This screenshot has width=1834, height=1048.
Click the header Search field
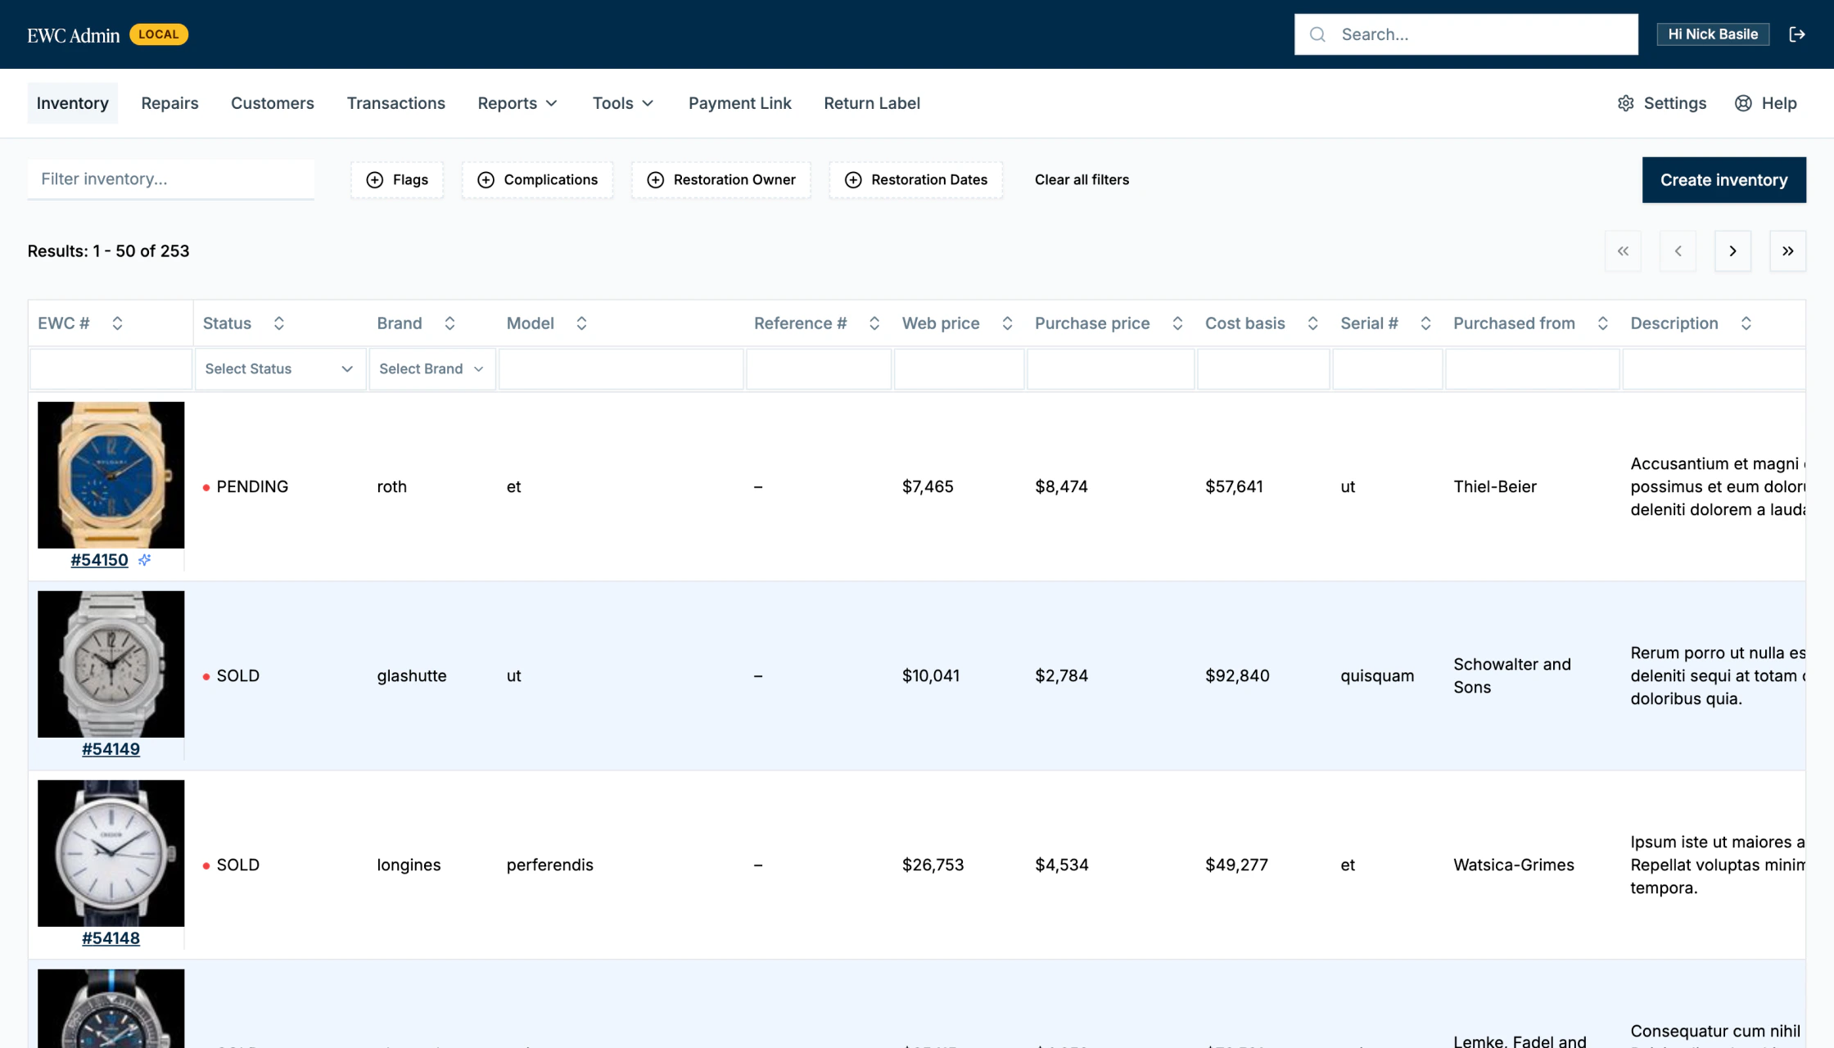1466,34
